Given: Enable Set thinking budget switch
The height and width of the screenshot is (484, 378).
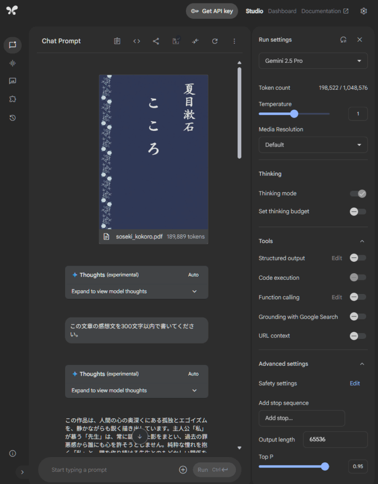Looking at the screenshot, I should pyautogui.click(x=358, y=211).
